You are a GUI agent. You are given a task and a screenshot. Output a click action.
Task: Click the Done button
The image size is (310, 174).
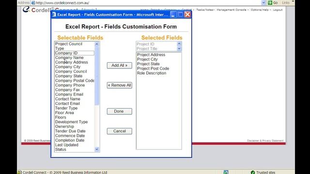pos(120,111)
